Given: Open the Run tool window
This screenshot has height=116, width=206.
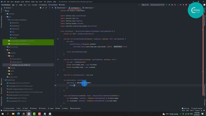Looking at the screenshot, I should 19,108.
